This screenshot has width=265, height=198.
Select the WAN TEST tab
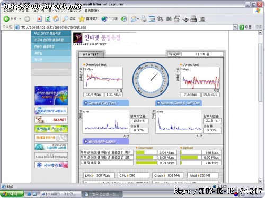pos(91,54)
